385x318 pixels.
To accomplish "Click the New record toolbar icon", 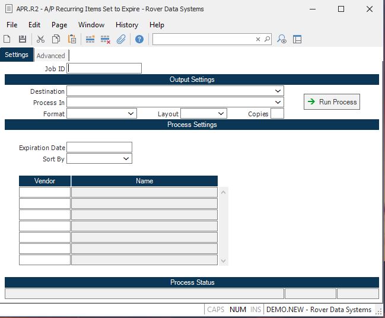I will [x=7, y=39].
